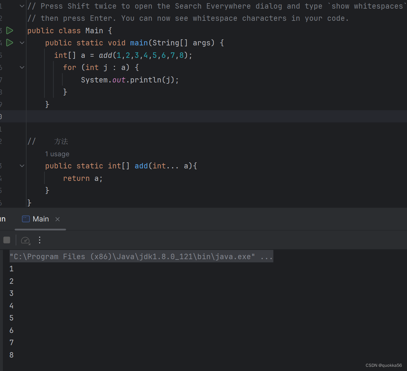407x371 pixels.
Task: Collapse the add method body
Action: click(x=22, y=166)
